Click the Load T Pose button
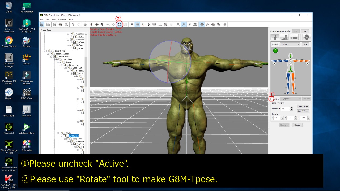The width and height of the screenshot is (340, 191). [303, 106]
